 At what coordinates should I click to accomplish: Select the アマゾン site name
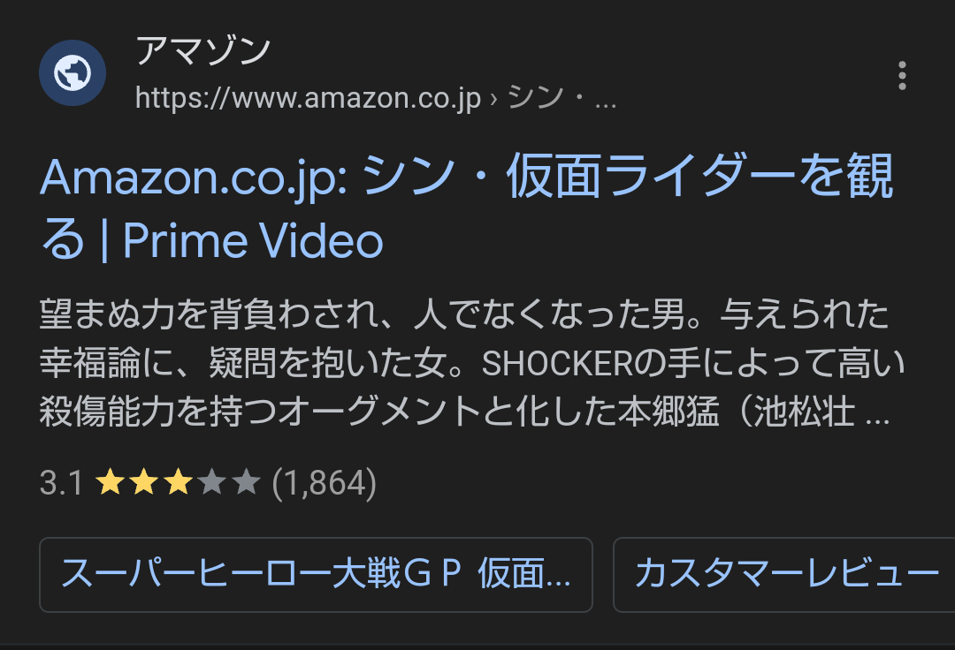pos(202,49)
